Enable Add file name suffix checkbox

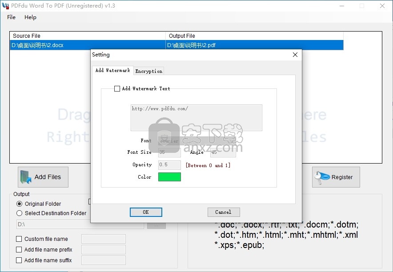point(19,260)
